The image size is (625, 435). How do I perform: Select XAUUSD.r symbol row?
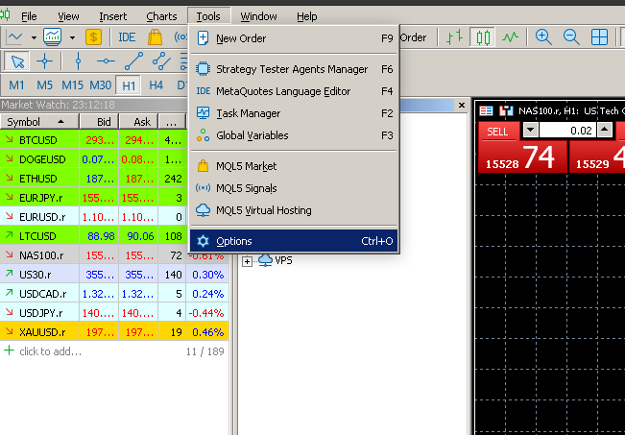(x=114, y=331)
